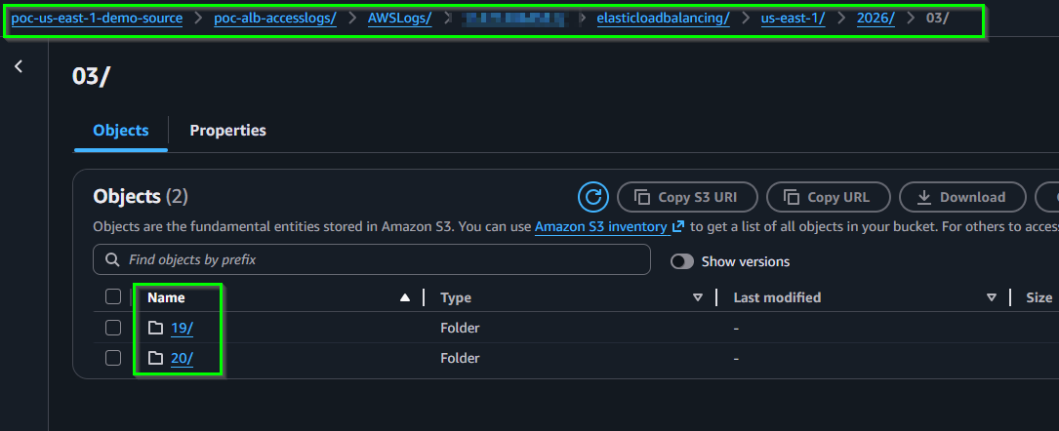Viewport: 1059px width, 431px height.
Task: Toggle the Show versions switch
Action: [682, 261]
